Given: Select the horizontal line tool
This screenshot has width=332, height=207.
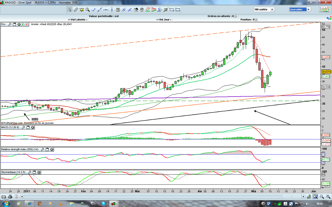Looking at the screenshot, I should click(x=106, y=10).
